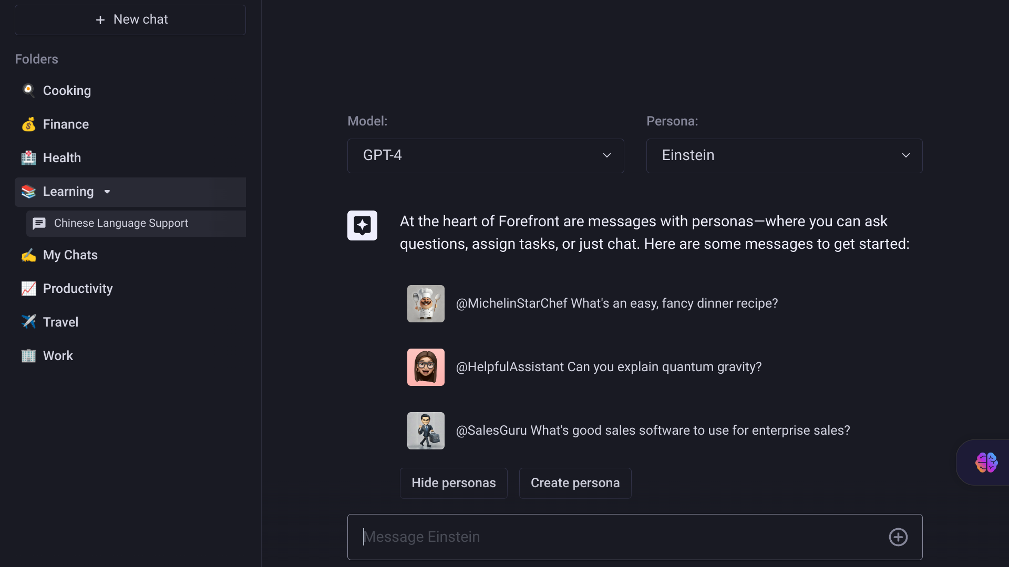Click the brain icon at right edge
This screenshot has height=567, width=1009.
tap(986, 463)
